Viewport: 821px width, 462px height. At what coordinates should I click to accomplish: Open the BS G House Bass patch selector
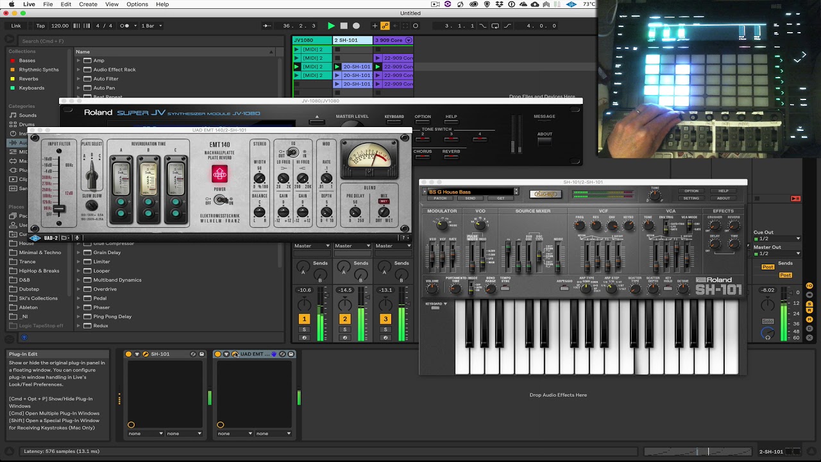pos(471,192)
